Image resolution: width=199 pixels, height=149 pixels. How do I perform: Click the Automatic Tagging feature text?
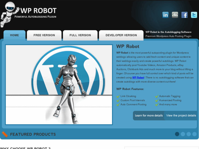coord(170,96)
